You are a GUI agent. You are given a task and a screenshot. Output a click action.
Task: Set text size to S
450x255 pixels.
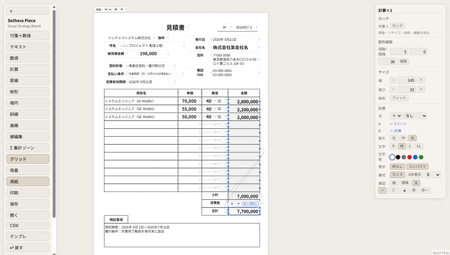coord(393,146)
